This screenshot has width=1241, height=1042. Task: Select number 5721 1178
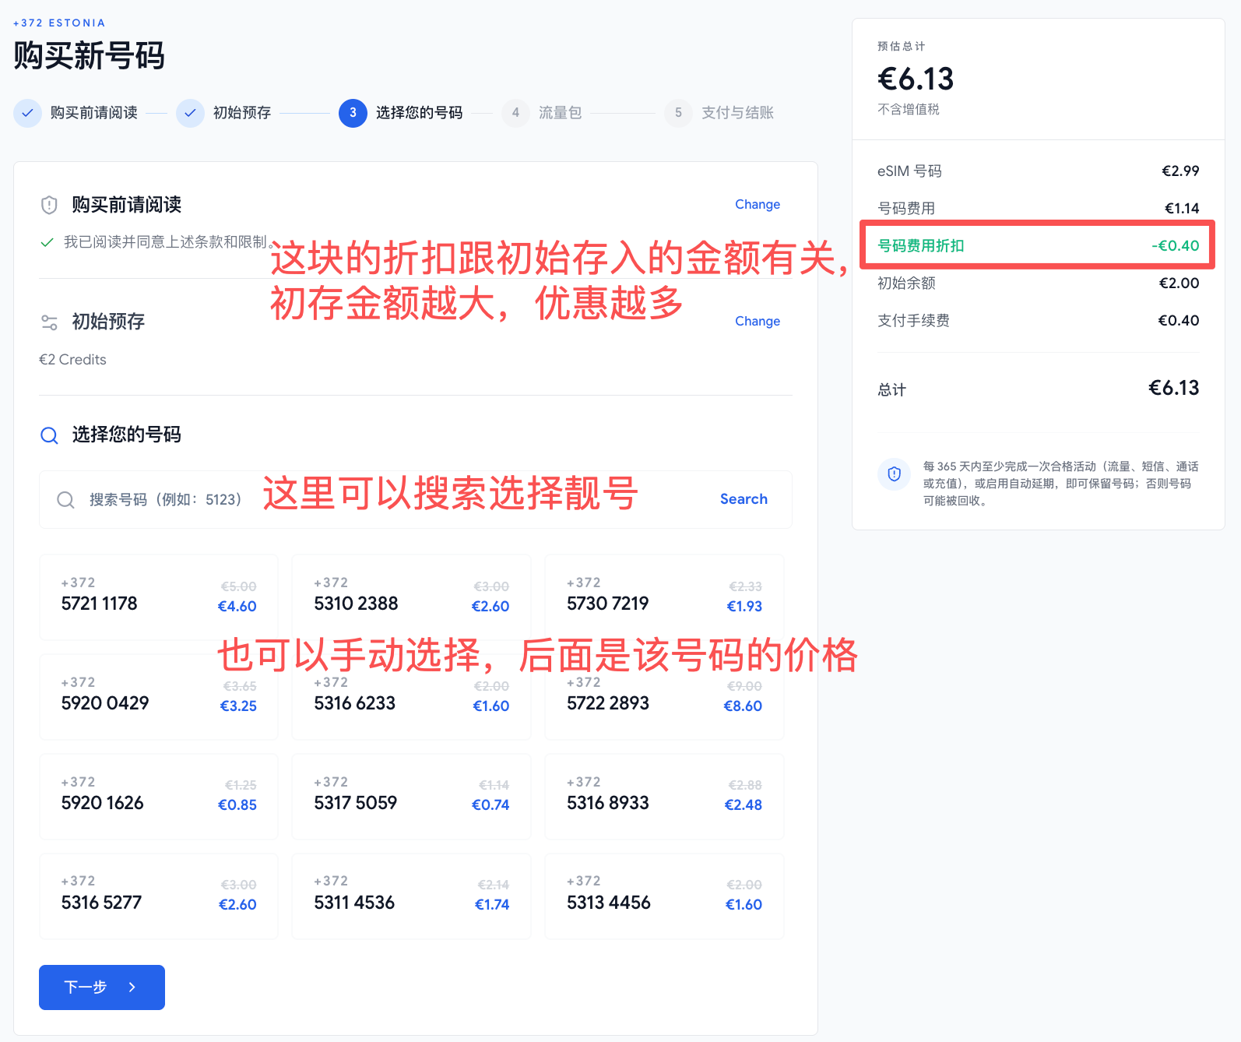(x=159, y=597)
